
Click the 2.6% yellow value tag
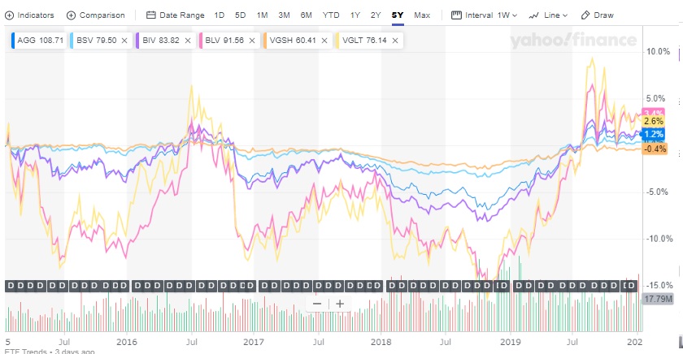653,121
